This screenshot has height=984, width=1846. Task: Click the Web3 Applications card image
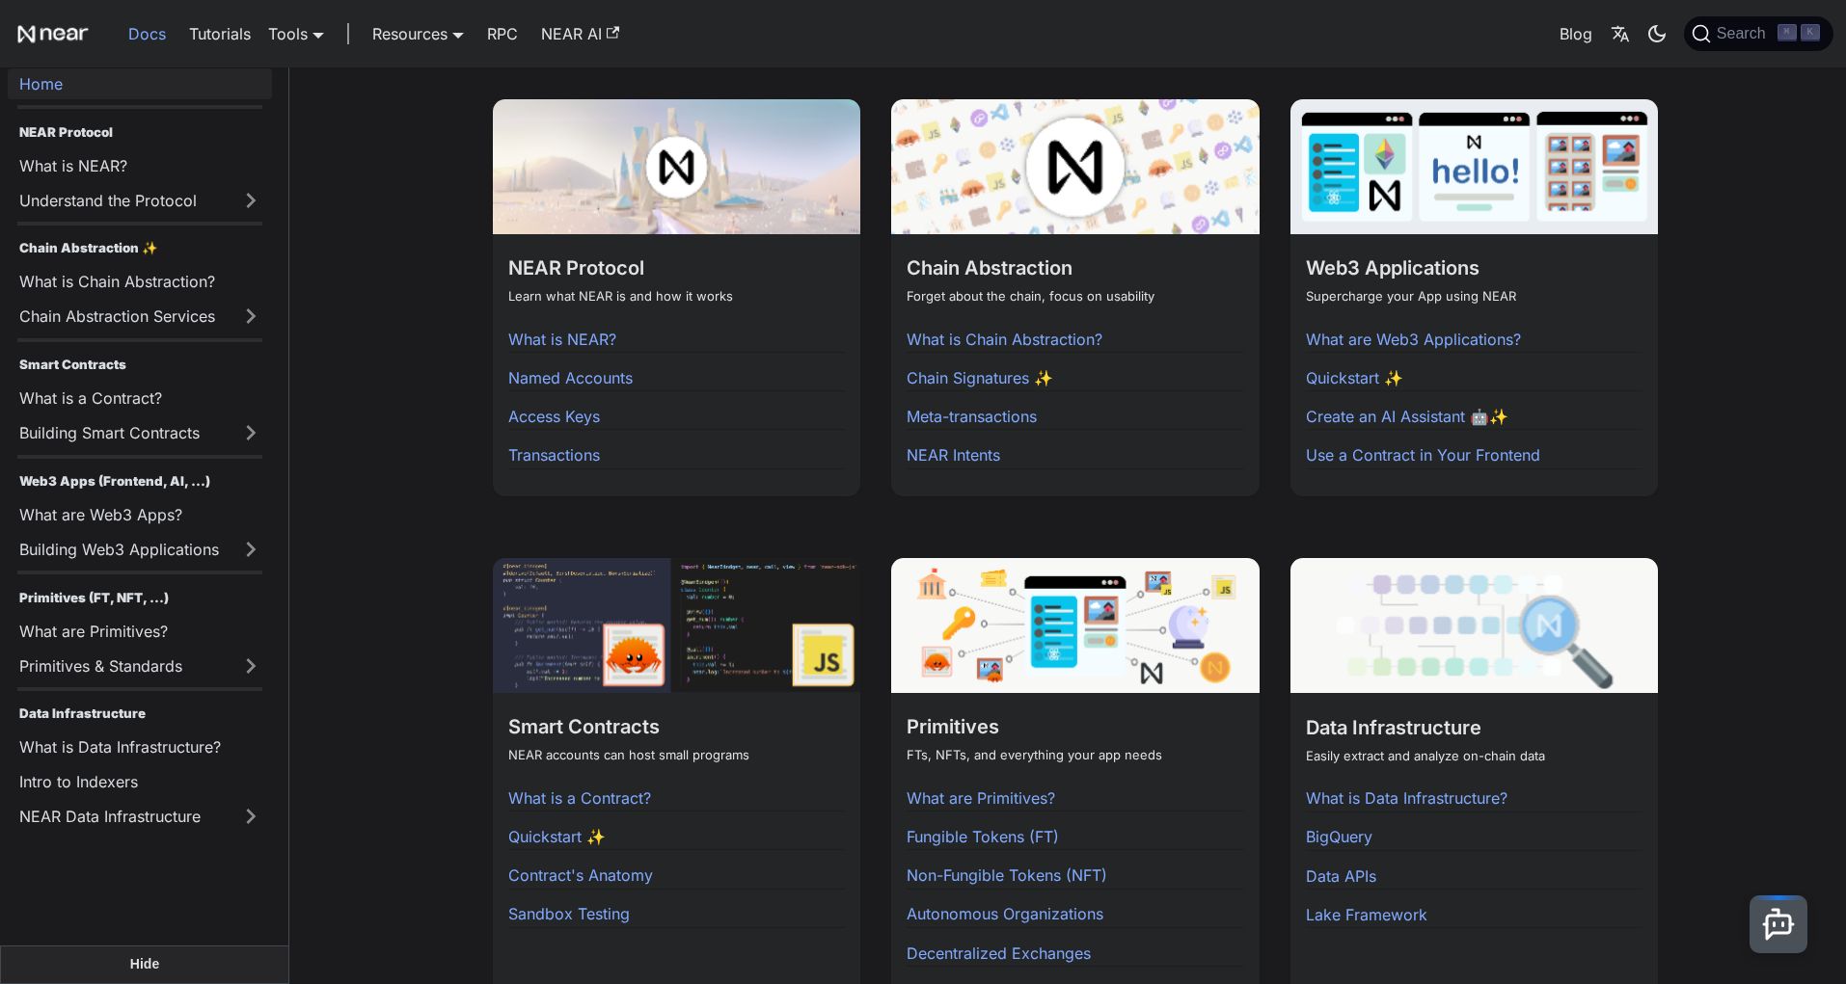click(x=1474, y=167)
